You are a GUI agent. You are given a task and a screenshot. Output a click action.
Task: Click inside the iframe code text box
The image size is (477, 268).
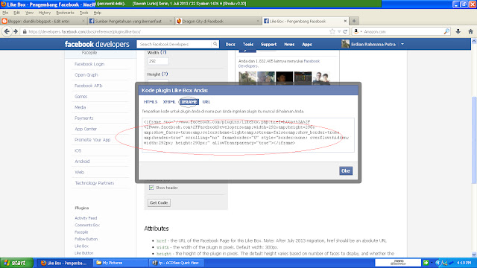pos(248,135)
